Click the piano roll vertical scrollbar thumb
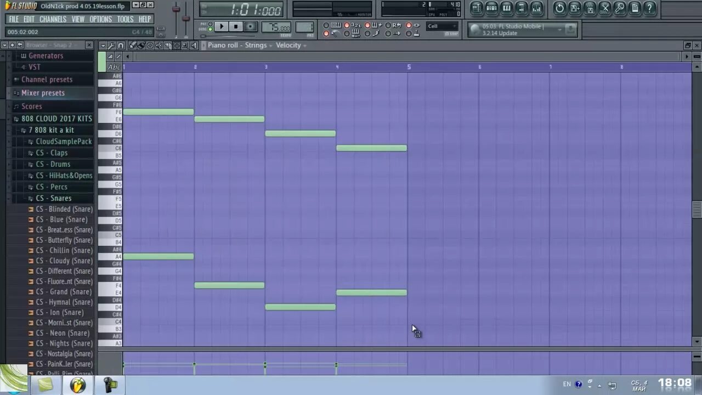 697,210
